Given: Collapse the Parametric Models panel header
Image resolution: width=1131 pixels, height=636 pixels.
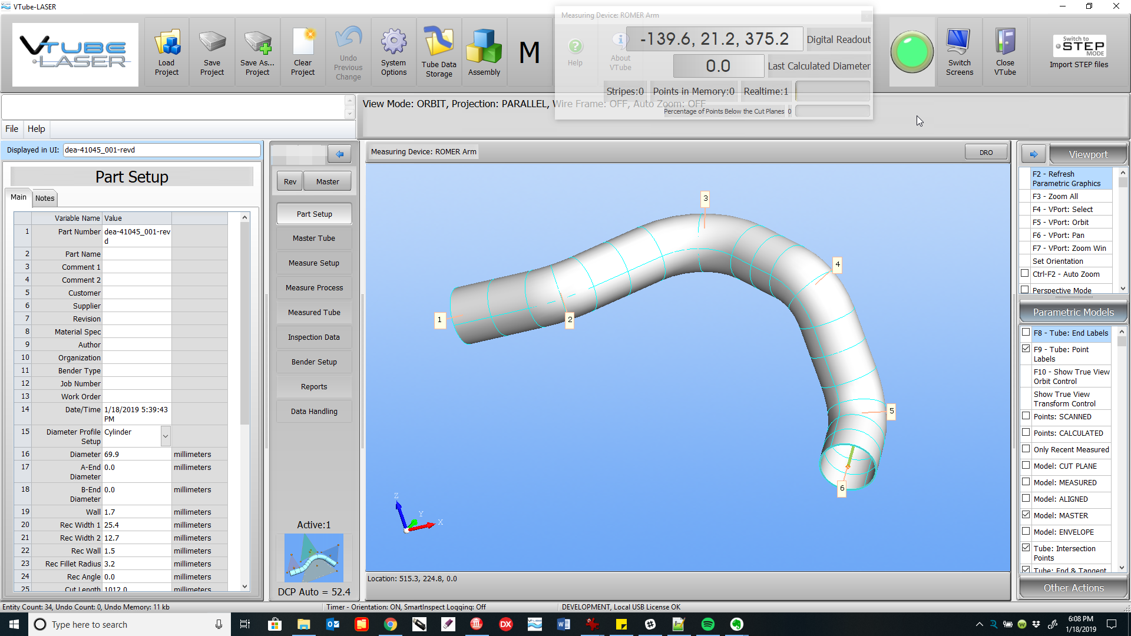Looking at the screenshot, I should 1073,312.
